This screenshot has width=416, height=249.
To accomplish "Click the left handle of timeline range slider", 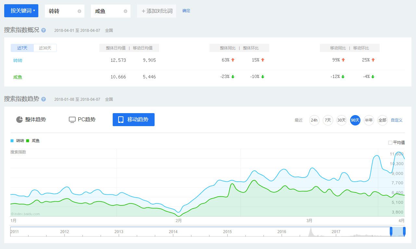I will pyautogui.click(x=391, y=231).
